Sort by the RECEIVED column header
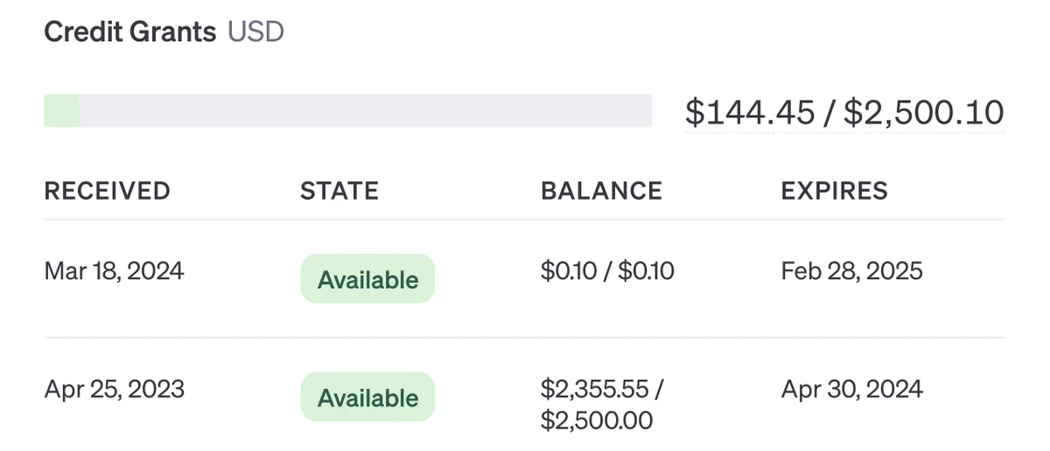1050x451 pixels. [x=107, y=190]
